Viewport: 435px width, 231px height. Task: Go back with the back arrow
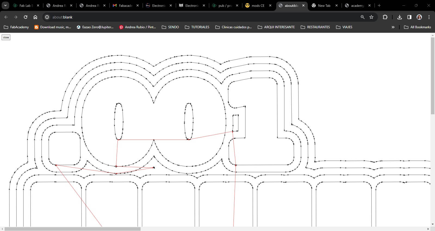pyautogui.click(x=6, y=17)
